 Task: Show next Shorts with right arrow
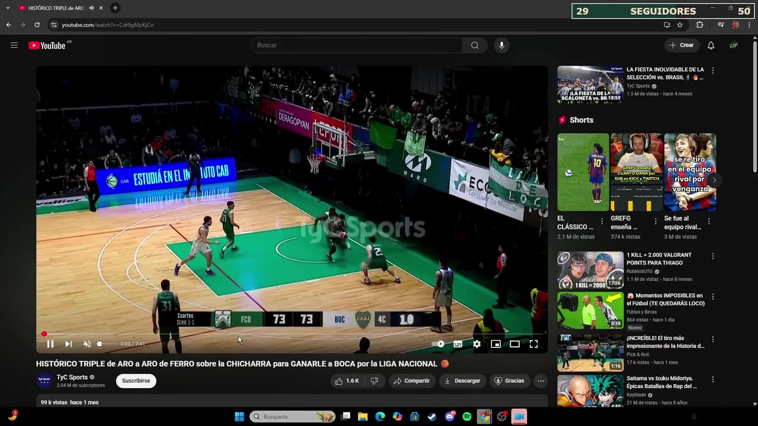(x=714, y=180)
